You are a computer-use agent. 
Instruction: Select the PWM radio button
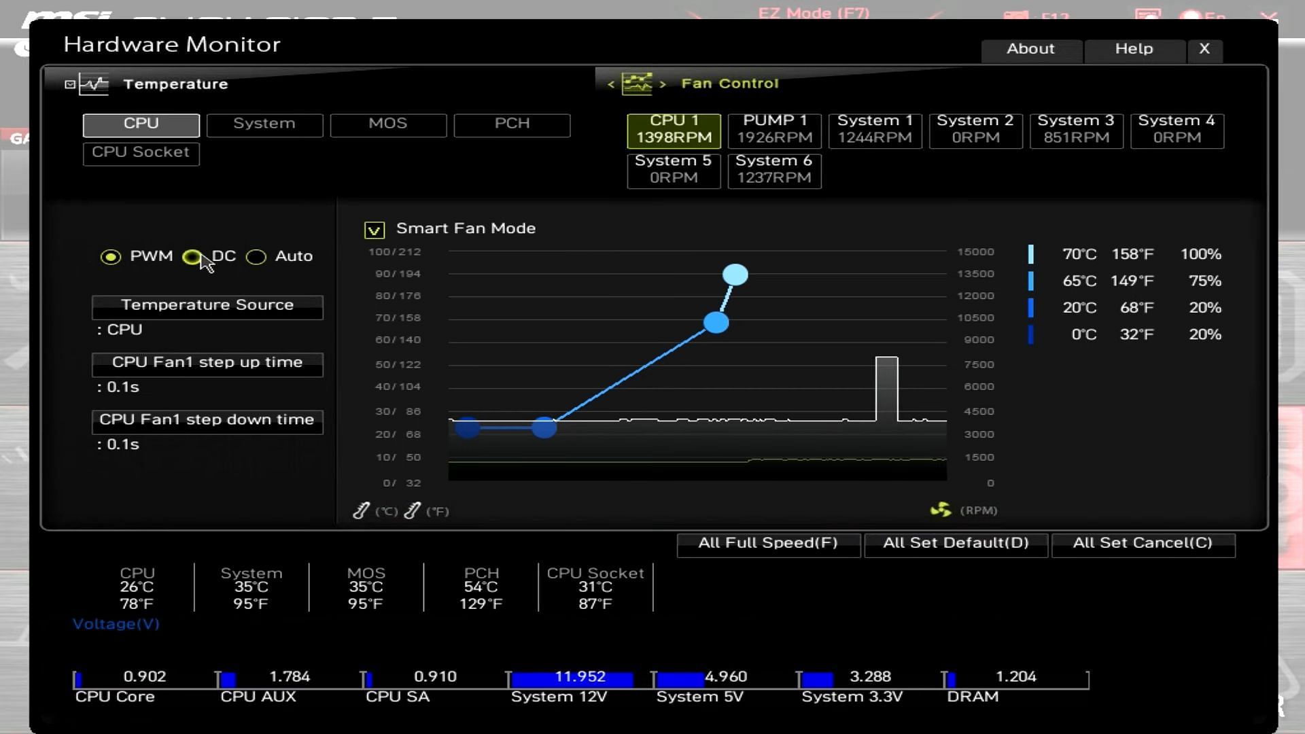[x=109, y=256]
